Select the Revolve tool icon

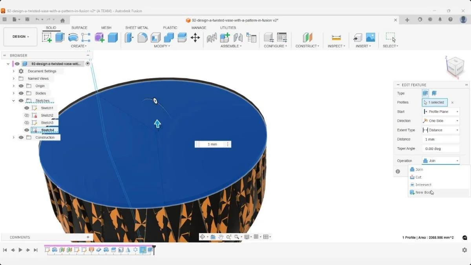[73, 37]
